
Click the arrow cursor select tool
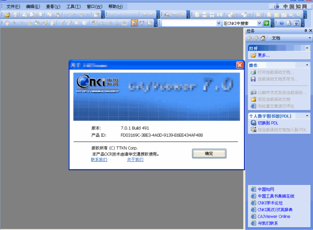pyautogui.click(x=15, y=23)
